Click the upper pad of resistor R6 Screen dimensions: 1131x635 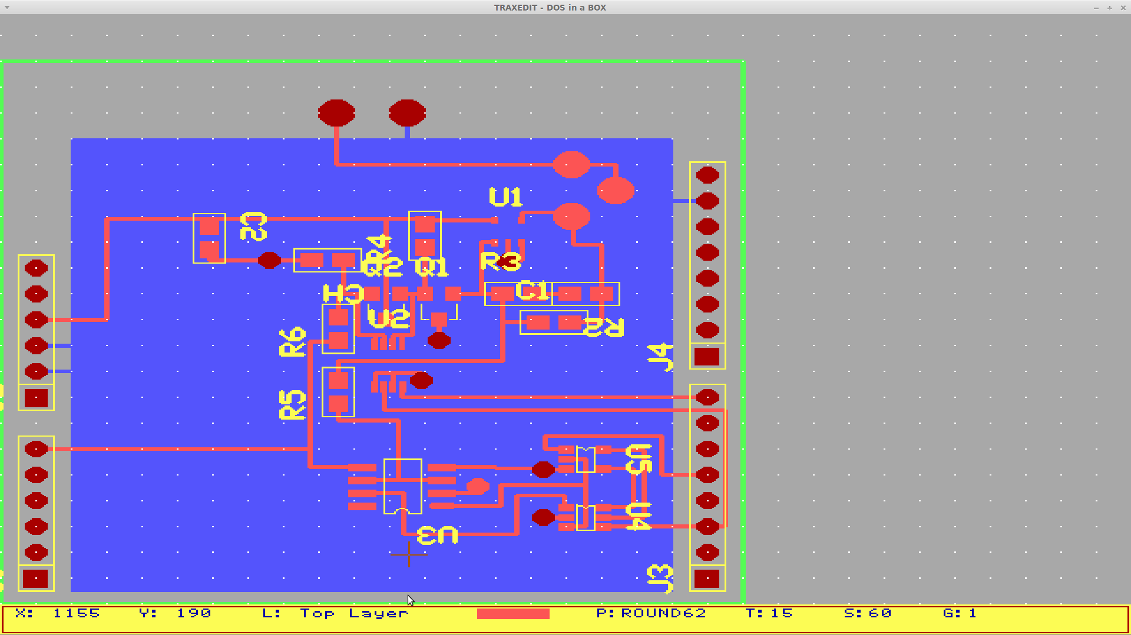click(338, 318)
